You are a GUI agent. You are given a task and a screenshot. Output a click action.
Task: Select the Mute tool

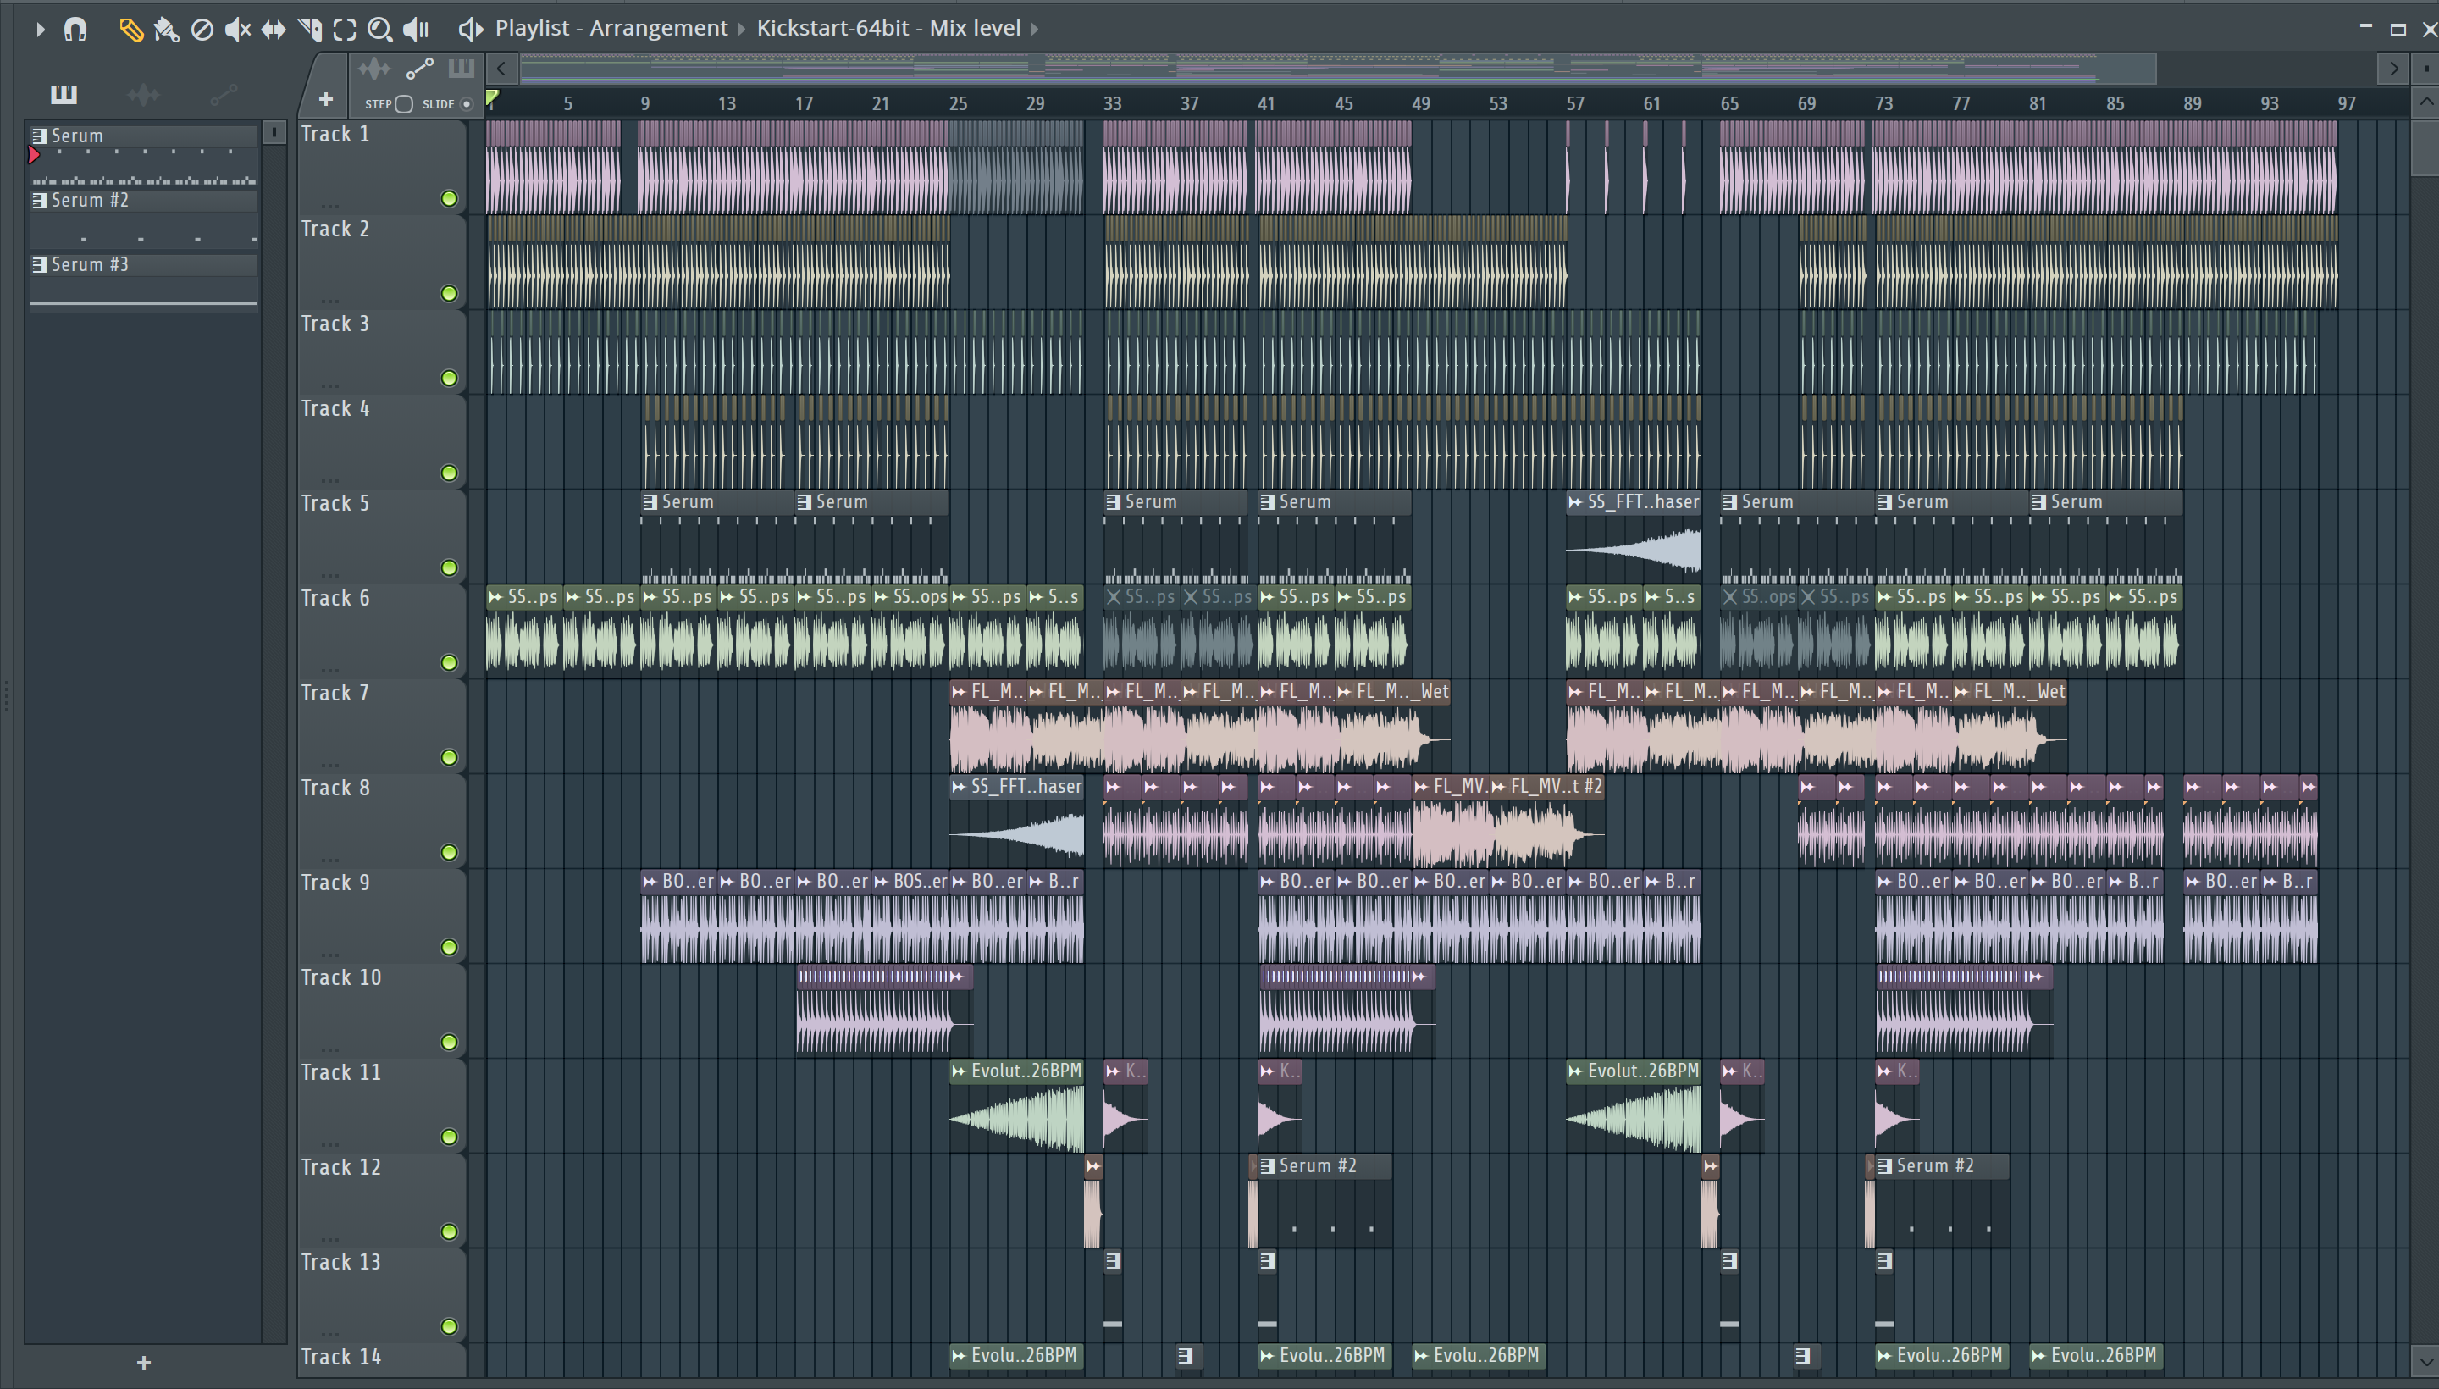click(x=237, y=30)
